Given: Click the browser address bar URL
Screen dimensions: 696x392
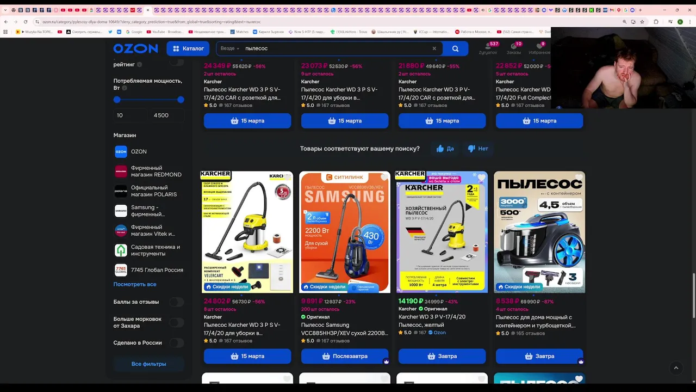Looking at the screenshot, I should pos(152,22).
